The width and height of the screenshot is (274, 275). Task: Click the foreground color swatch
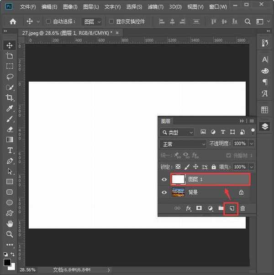pyautogui.click(x=8, y=262)
